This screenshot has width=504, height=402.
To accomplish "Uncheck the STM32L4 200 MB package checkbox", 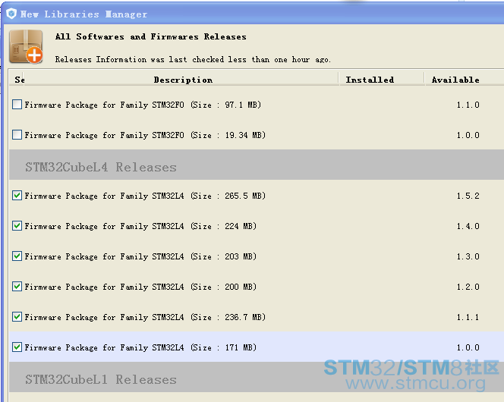I will coord(17,286).
